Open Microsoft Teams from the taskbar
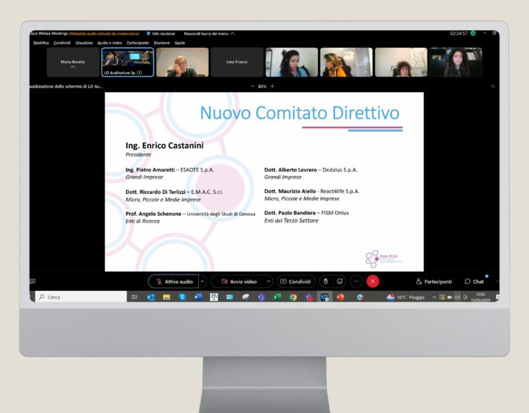This screenshot has width=529, height=413. (261, 297)
